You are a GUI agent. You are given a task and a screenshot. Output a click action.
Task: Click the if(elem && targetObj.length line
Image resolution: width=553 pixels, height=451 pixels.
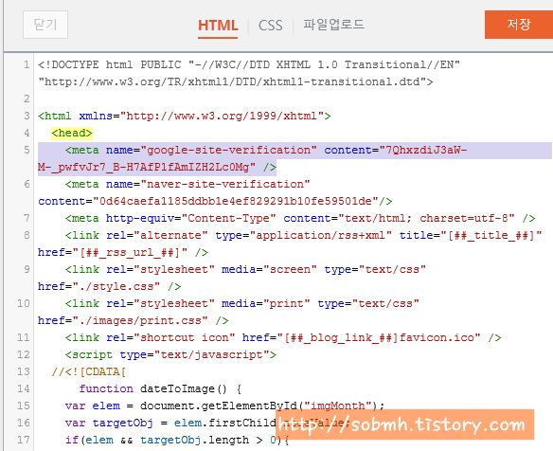177,440
